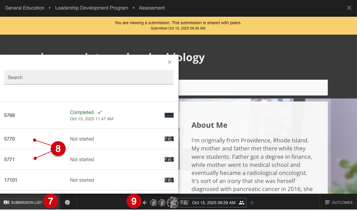Image resolution: width=357 pixels, height=211 pixels.
Task: Close the assessment view with the top-right X
Action: click(x=349, y=8)
